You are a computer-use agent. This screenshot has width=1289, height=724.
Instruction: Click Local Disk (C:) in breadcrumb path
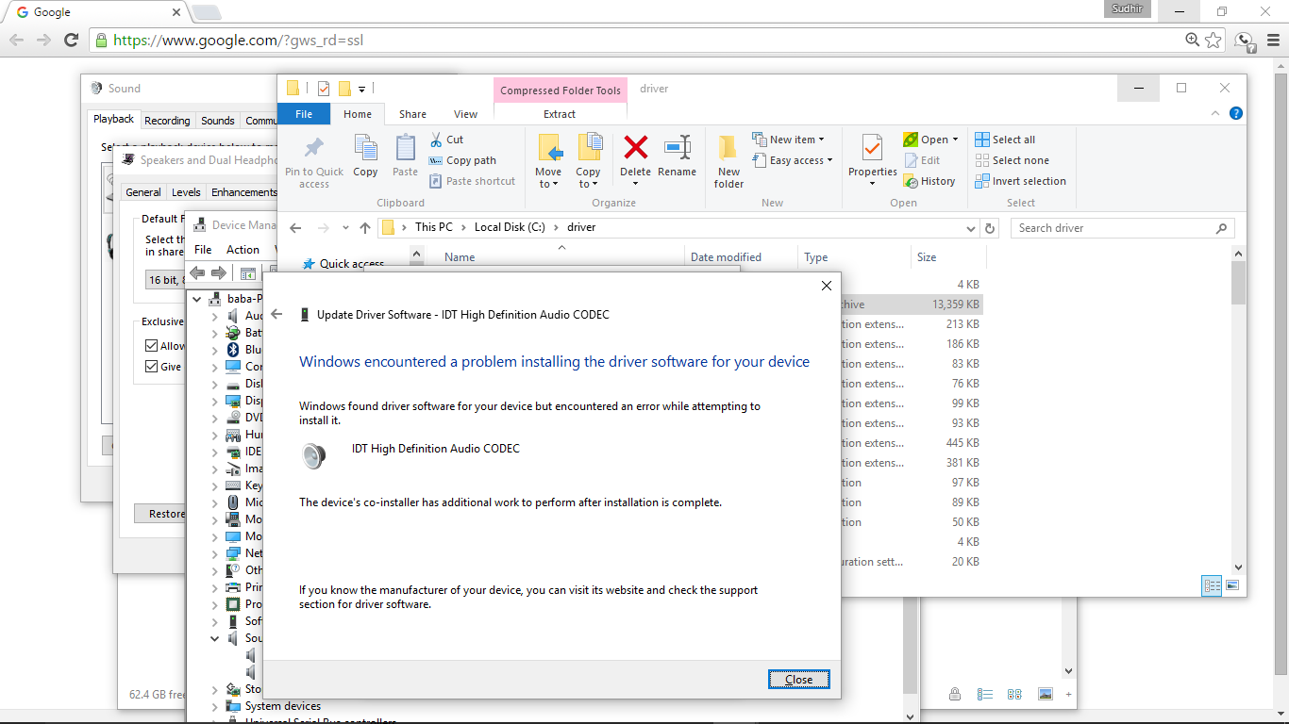pyautogui.click(x=510, y=227)
